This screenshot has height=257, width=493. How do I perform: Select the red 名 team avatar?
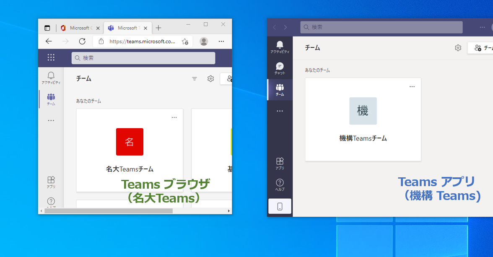130,142
